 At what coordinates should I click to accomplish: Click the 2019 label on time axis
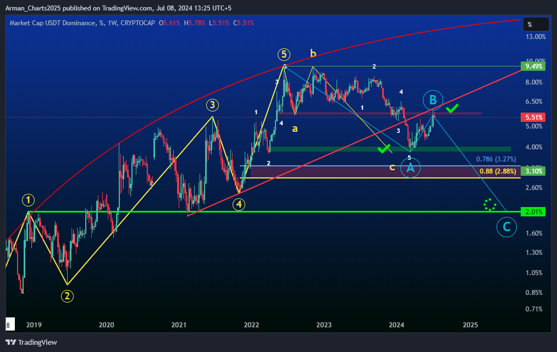34,325
